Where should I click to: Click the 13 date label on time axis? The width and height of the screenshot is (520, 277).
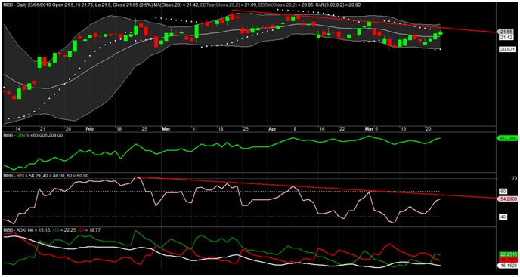tap(404, 129)
